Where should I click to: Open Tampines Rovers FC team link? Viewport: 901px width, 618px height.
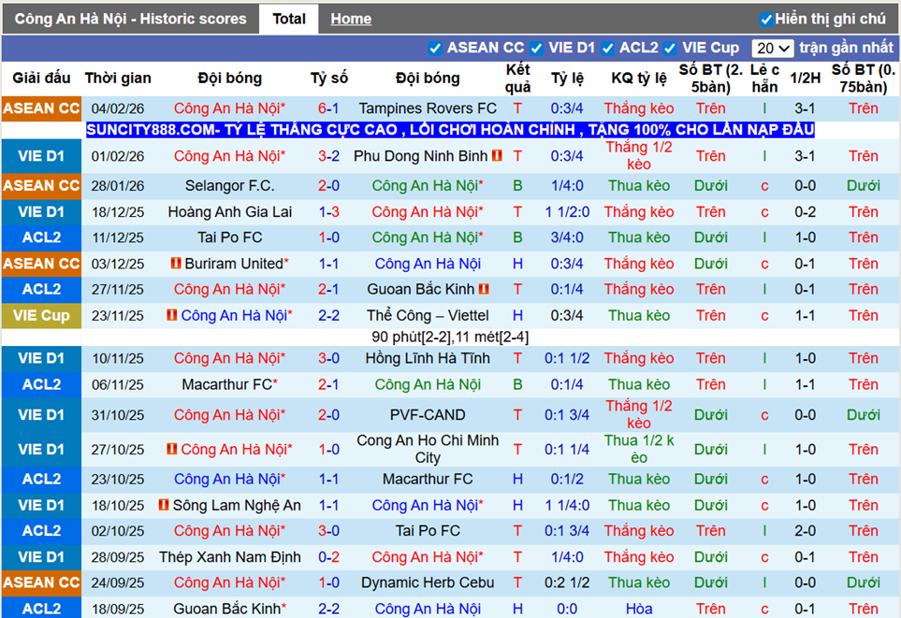(x=428, y=108)
